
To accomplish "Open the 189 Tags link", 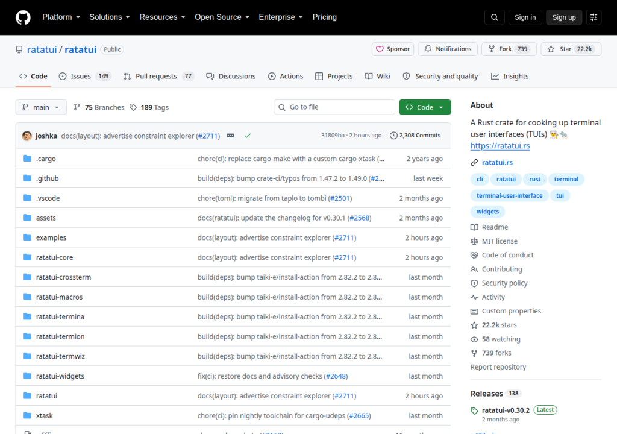I will (x=149, y=107).
